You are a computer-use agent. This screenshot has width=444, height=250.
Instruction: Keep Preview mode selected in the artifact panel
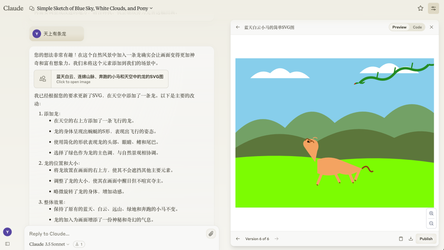point(399,27)
